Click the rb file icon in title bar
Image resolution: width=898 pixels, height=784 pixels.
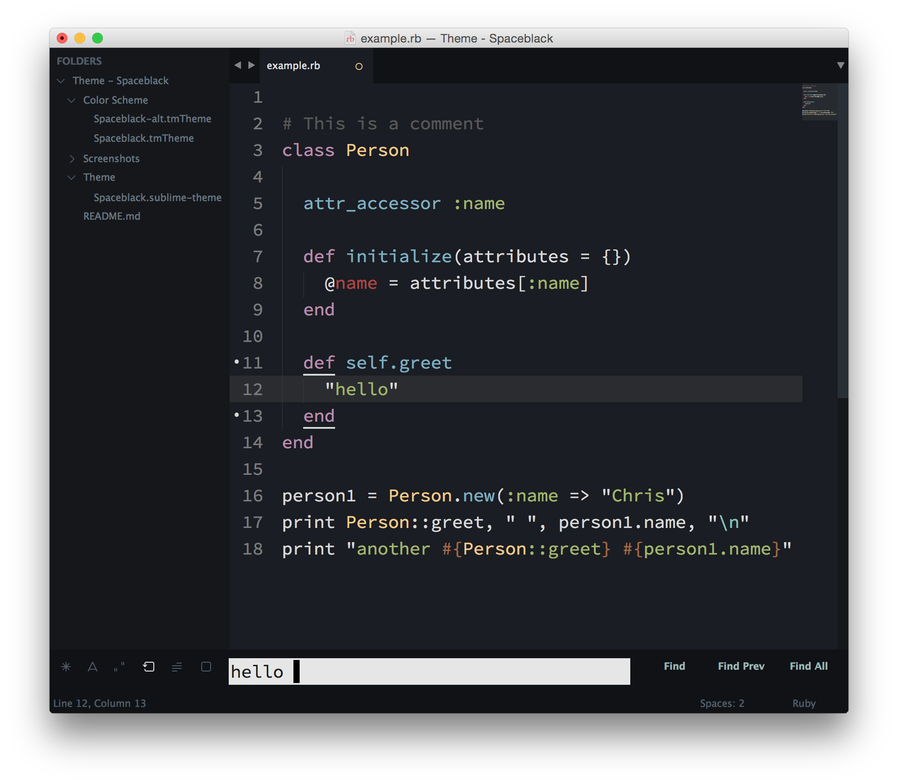(350, 39)
